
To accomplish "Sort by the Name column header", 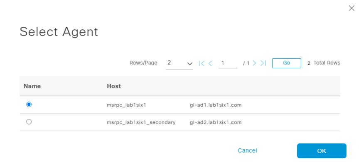I will pyautogui.click(x=32, y=86).
